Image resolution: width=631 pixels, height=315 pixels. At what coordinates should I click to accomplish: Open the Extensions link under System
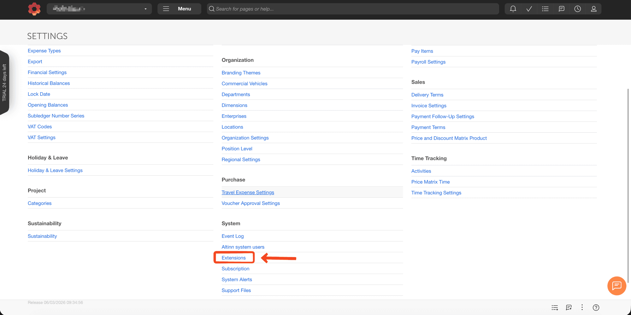click(233, 258)
